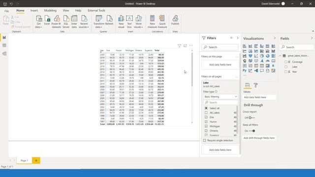The image size is (315, 177).
Task: Switch to the Data view sidebar icon
Action: pyautogui.click(x=4, y=46)
